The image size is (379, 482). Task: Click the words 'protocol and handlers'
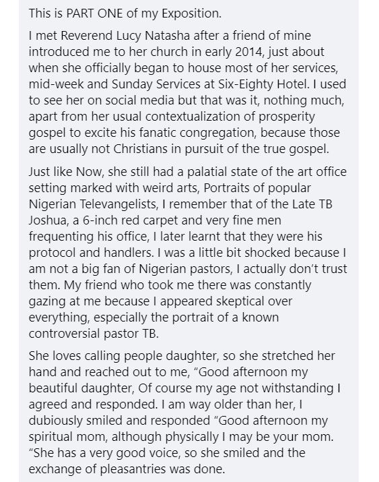(90, 253)
